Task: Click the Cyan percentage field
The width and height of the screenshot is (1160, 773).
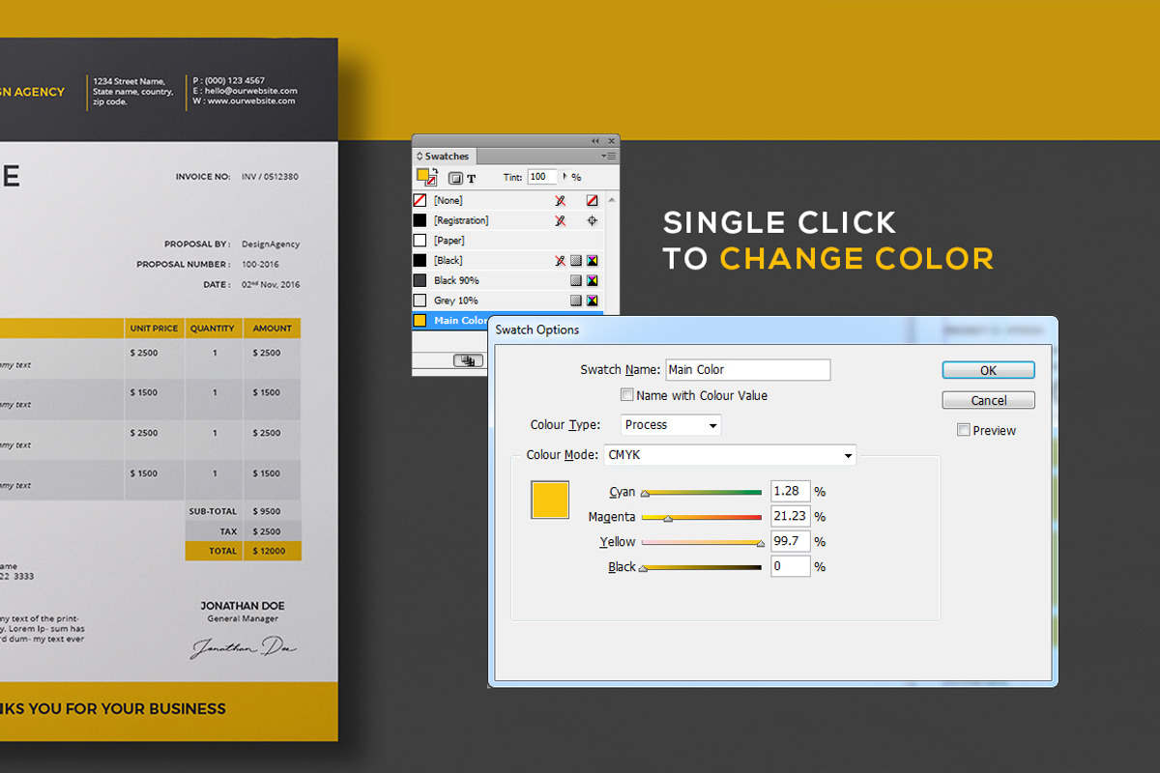Action: pos(791,491)
